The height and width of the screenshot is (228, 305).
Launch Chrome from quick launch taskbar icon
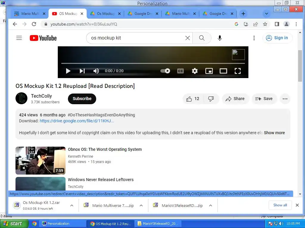35,224
